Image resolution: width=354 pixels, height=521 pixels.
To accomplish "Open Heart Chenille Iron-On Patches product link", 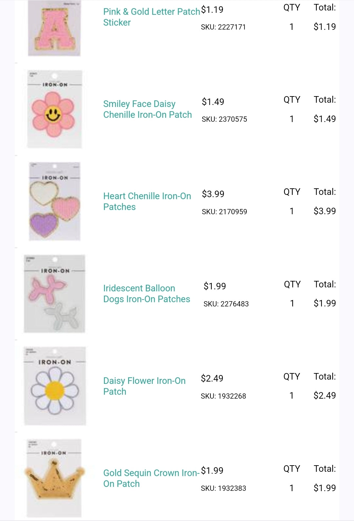I will point(147,201).
